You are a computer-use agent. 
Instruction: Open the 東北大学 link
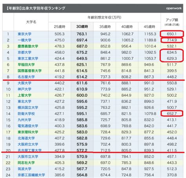[24, 101]
